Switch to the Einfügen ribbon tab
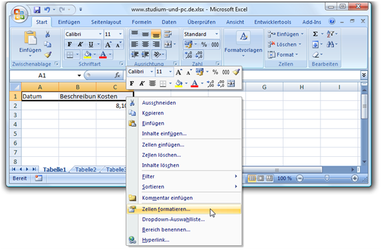Screen dimensions: 382x251 [x=69, y=22]
